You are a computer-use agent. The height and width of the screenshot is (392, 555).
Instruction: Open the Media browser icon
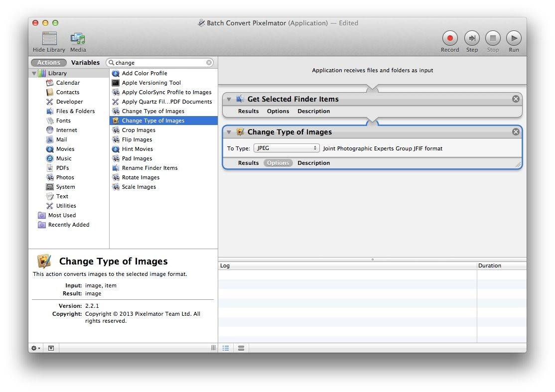coord(78,38)
